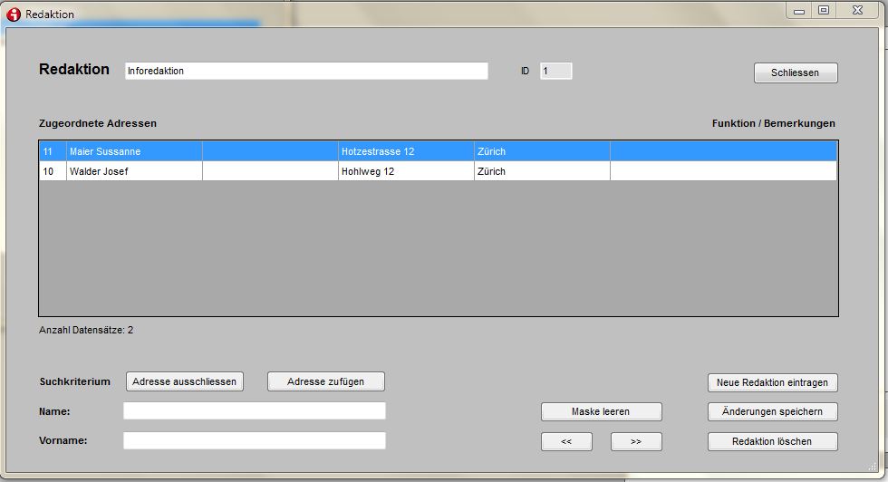Focus the Name search input field

254,411
